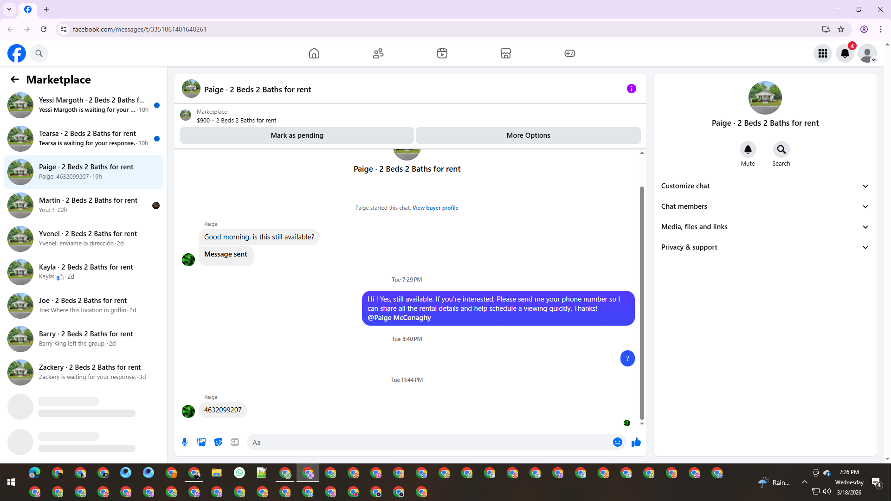Open the emoji picker in message box
The width and height of the screenshot is (891, 501).
[x=617, y=442]
